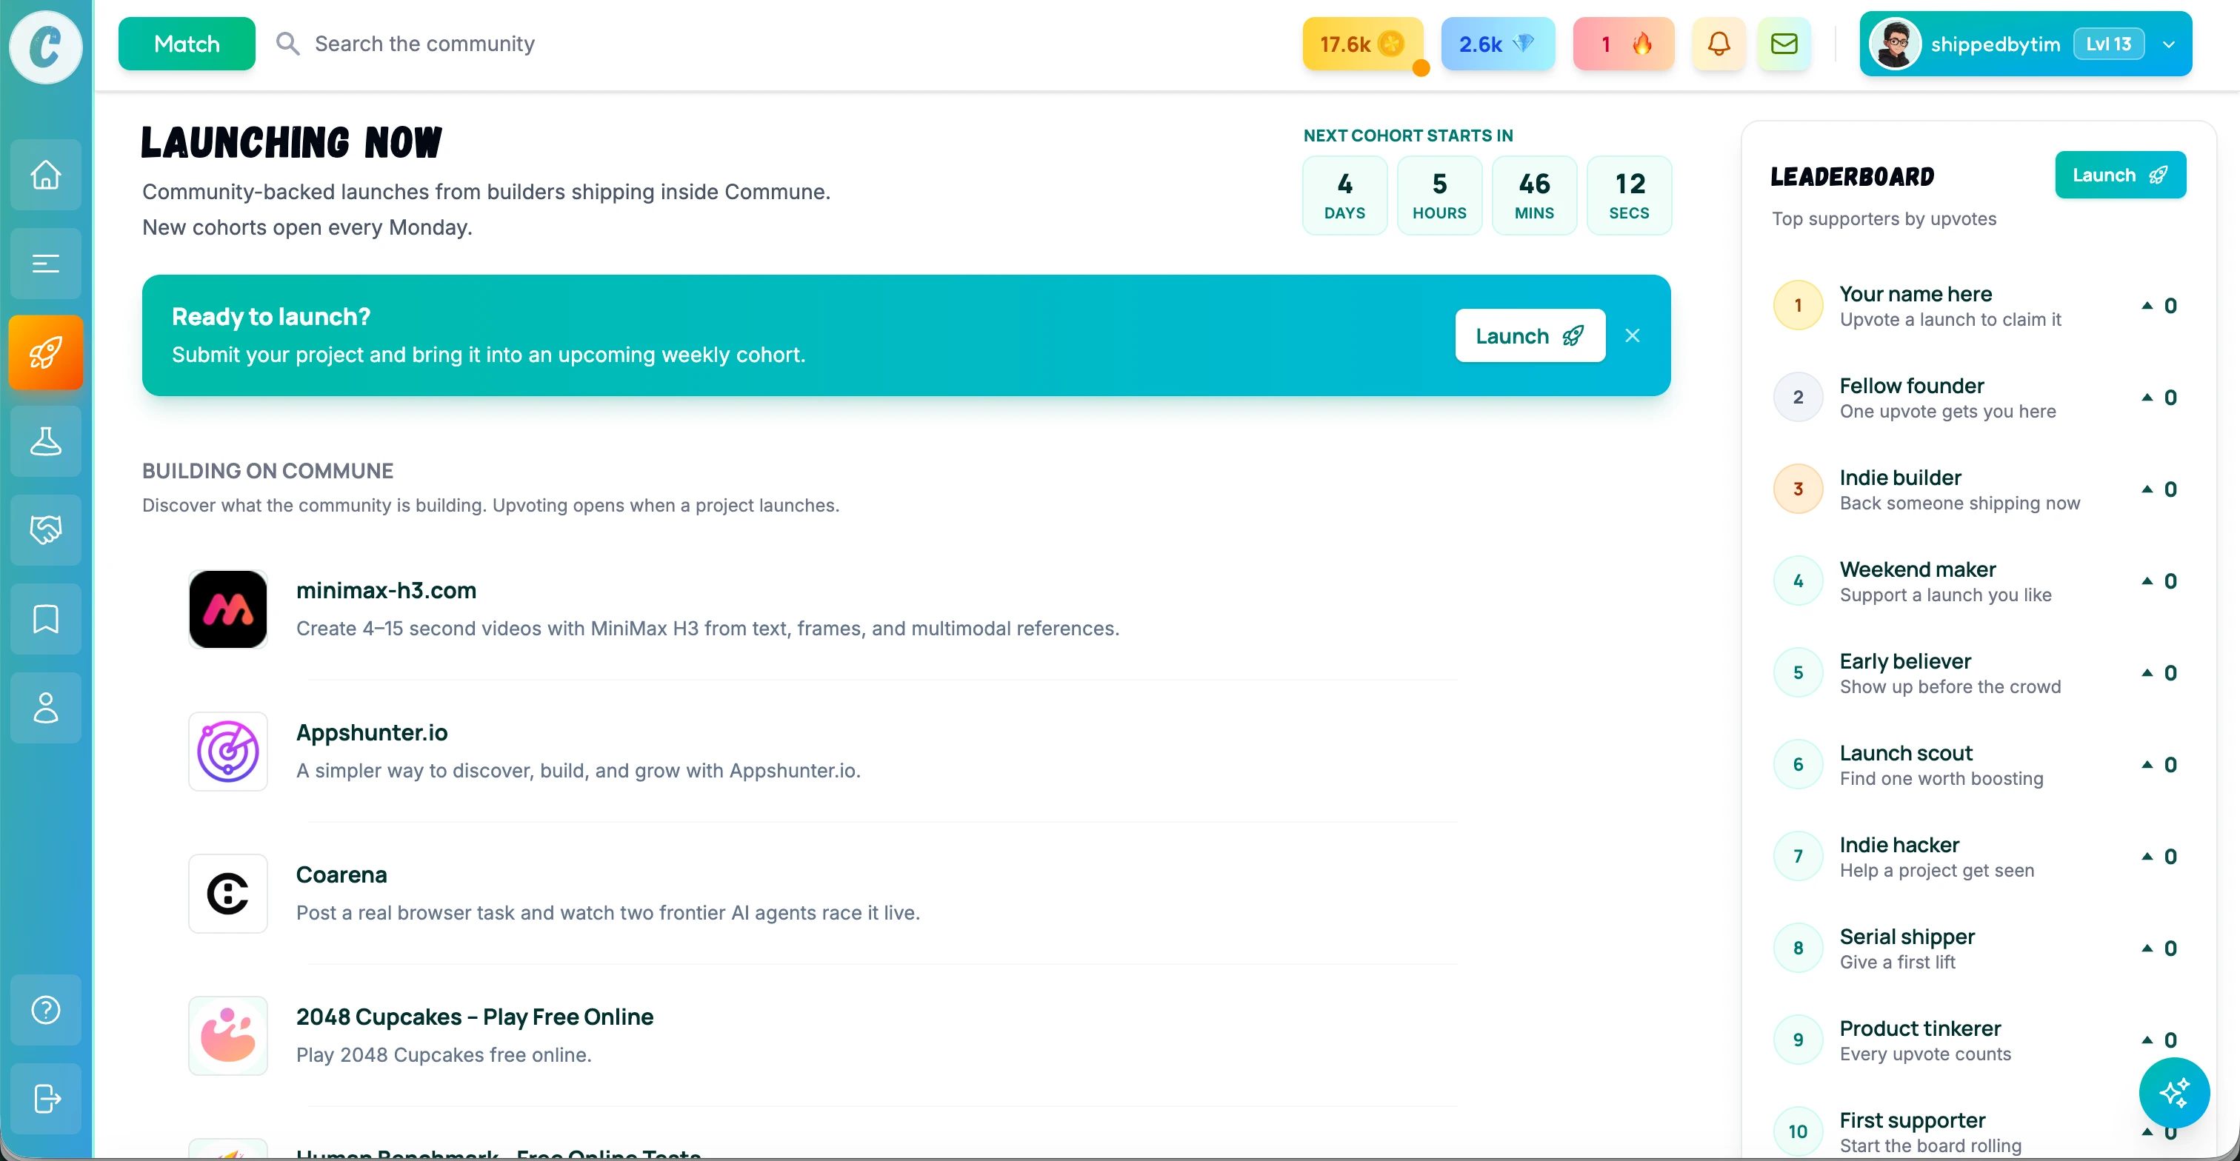
Task: Click the Match button
Action: [x=187, y=44]
